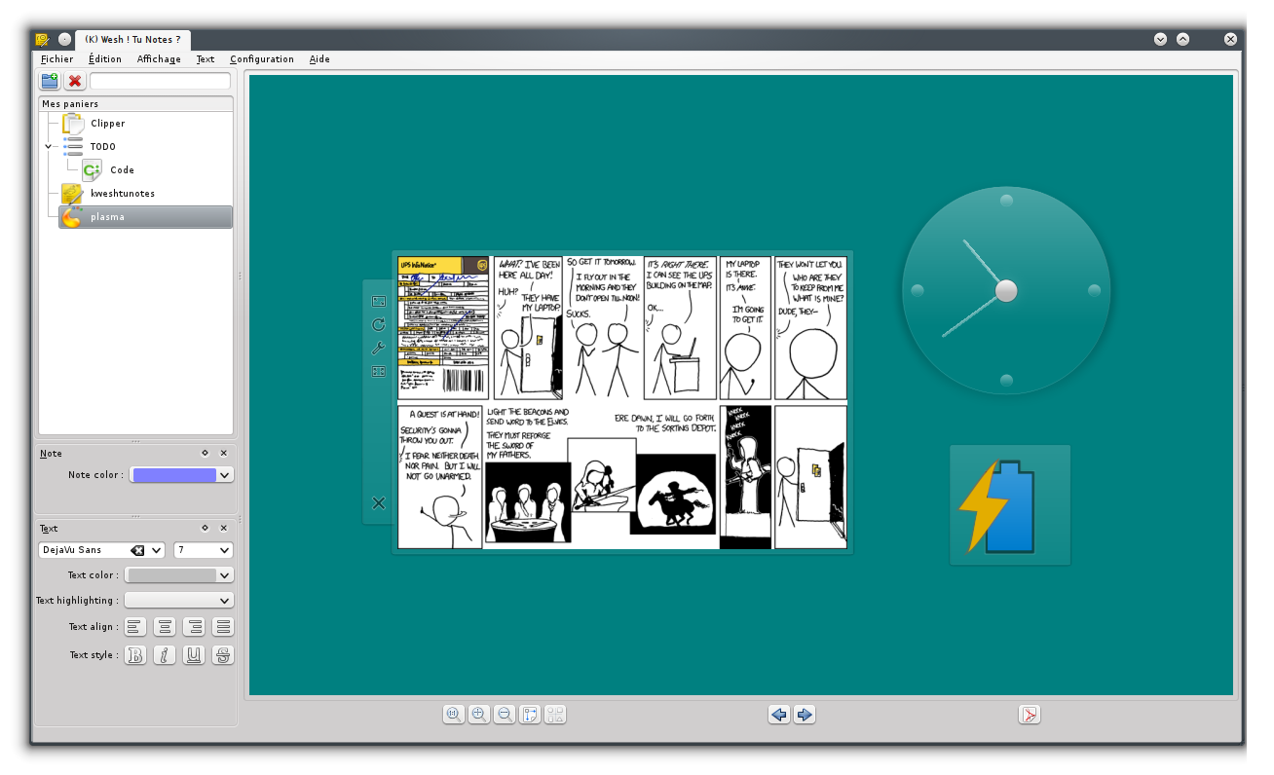
Task: Export to PDF using the red icon
Action: tap(1030, 715)
